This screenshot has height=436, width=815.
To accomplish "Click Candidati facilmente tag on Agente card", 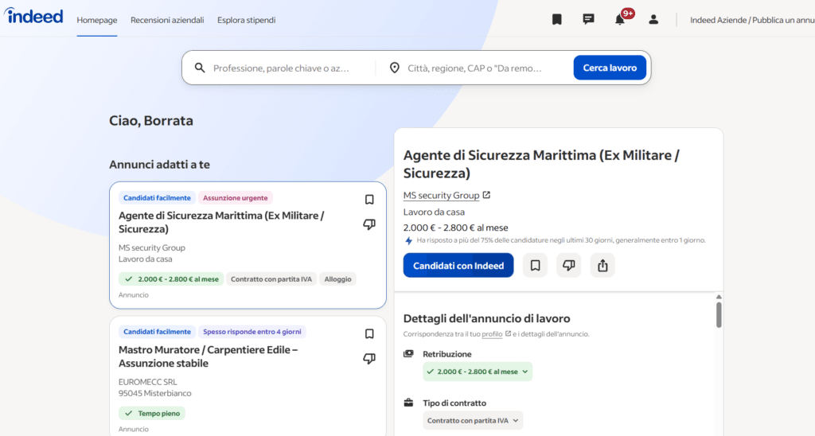I will [157, 198].
